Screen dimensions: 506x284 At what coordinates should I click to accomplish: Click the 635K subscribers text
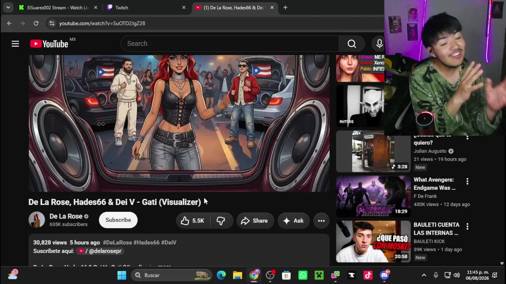pyautogui.click(x=68, y=224)
